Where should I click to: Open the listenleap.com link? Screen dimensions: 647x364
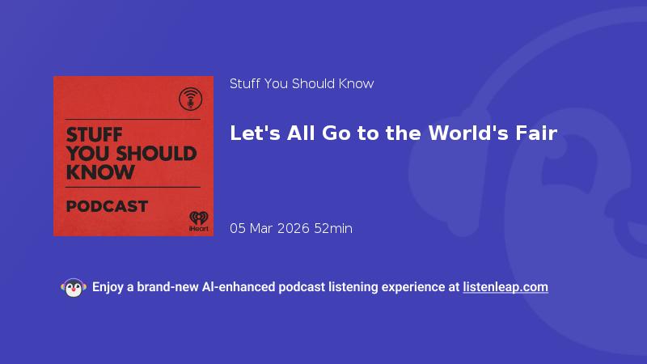click(x=505, y=287)
